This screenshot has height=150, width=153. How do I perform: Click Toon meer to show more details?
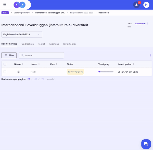pyautogui.click(x=140, y=24)
